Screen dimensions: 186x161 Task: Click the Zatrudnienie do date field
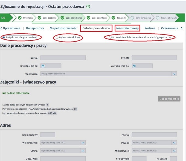[142, 66]
